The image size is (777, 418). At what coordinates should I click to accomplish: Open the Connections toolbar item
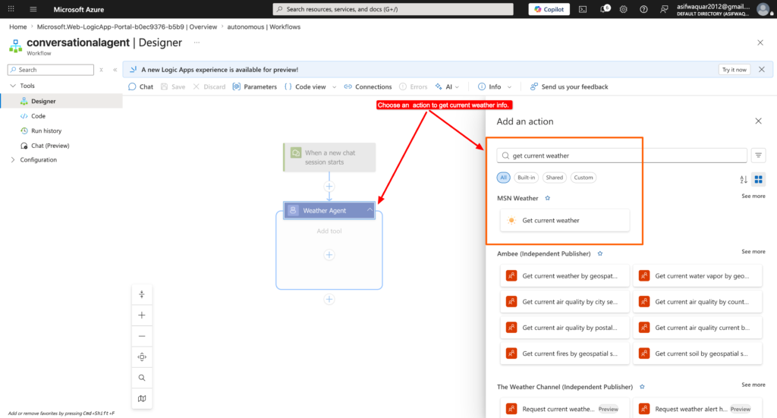click(368, 86)
